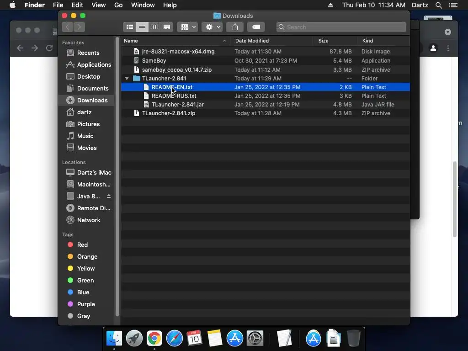Open Launchpad from the Dock
This screenshot has width=468, height=351.
(x=134, y=339)
